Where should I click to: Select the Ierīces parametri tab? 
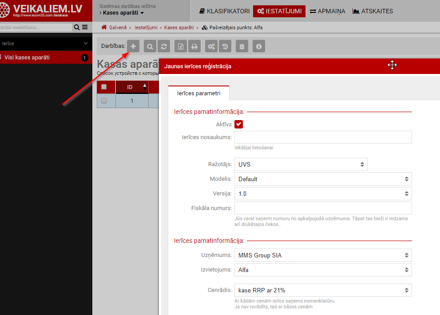[198, 93]
